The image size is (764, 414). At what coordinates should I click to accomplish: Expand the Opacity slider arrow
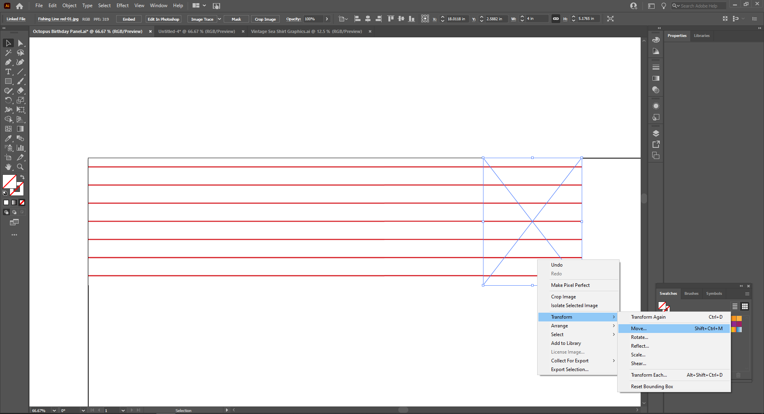(x=327, y=19)
